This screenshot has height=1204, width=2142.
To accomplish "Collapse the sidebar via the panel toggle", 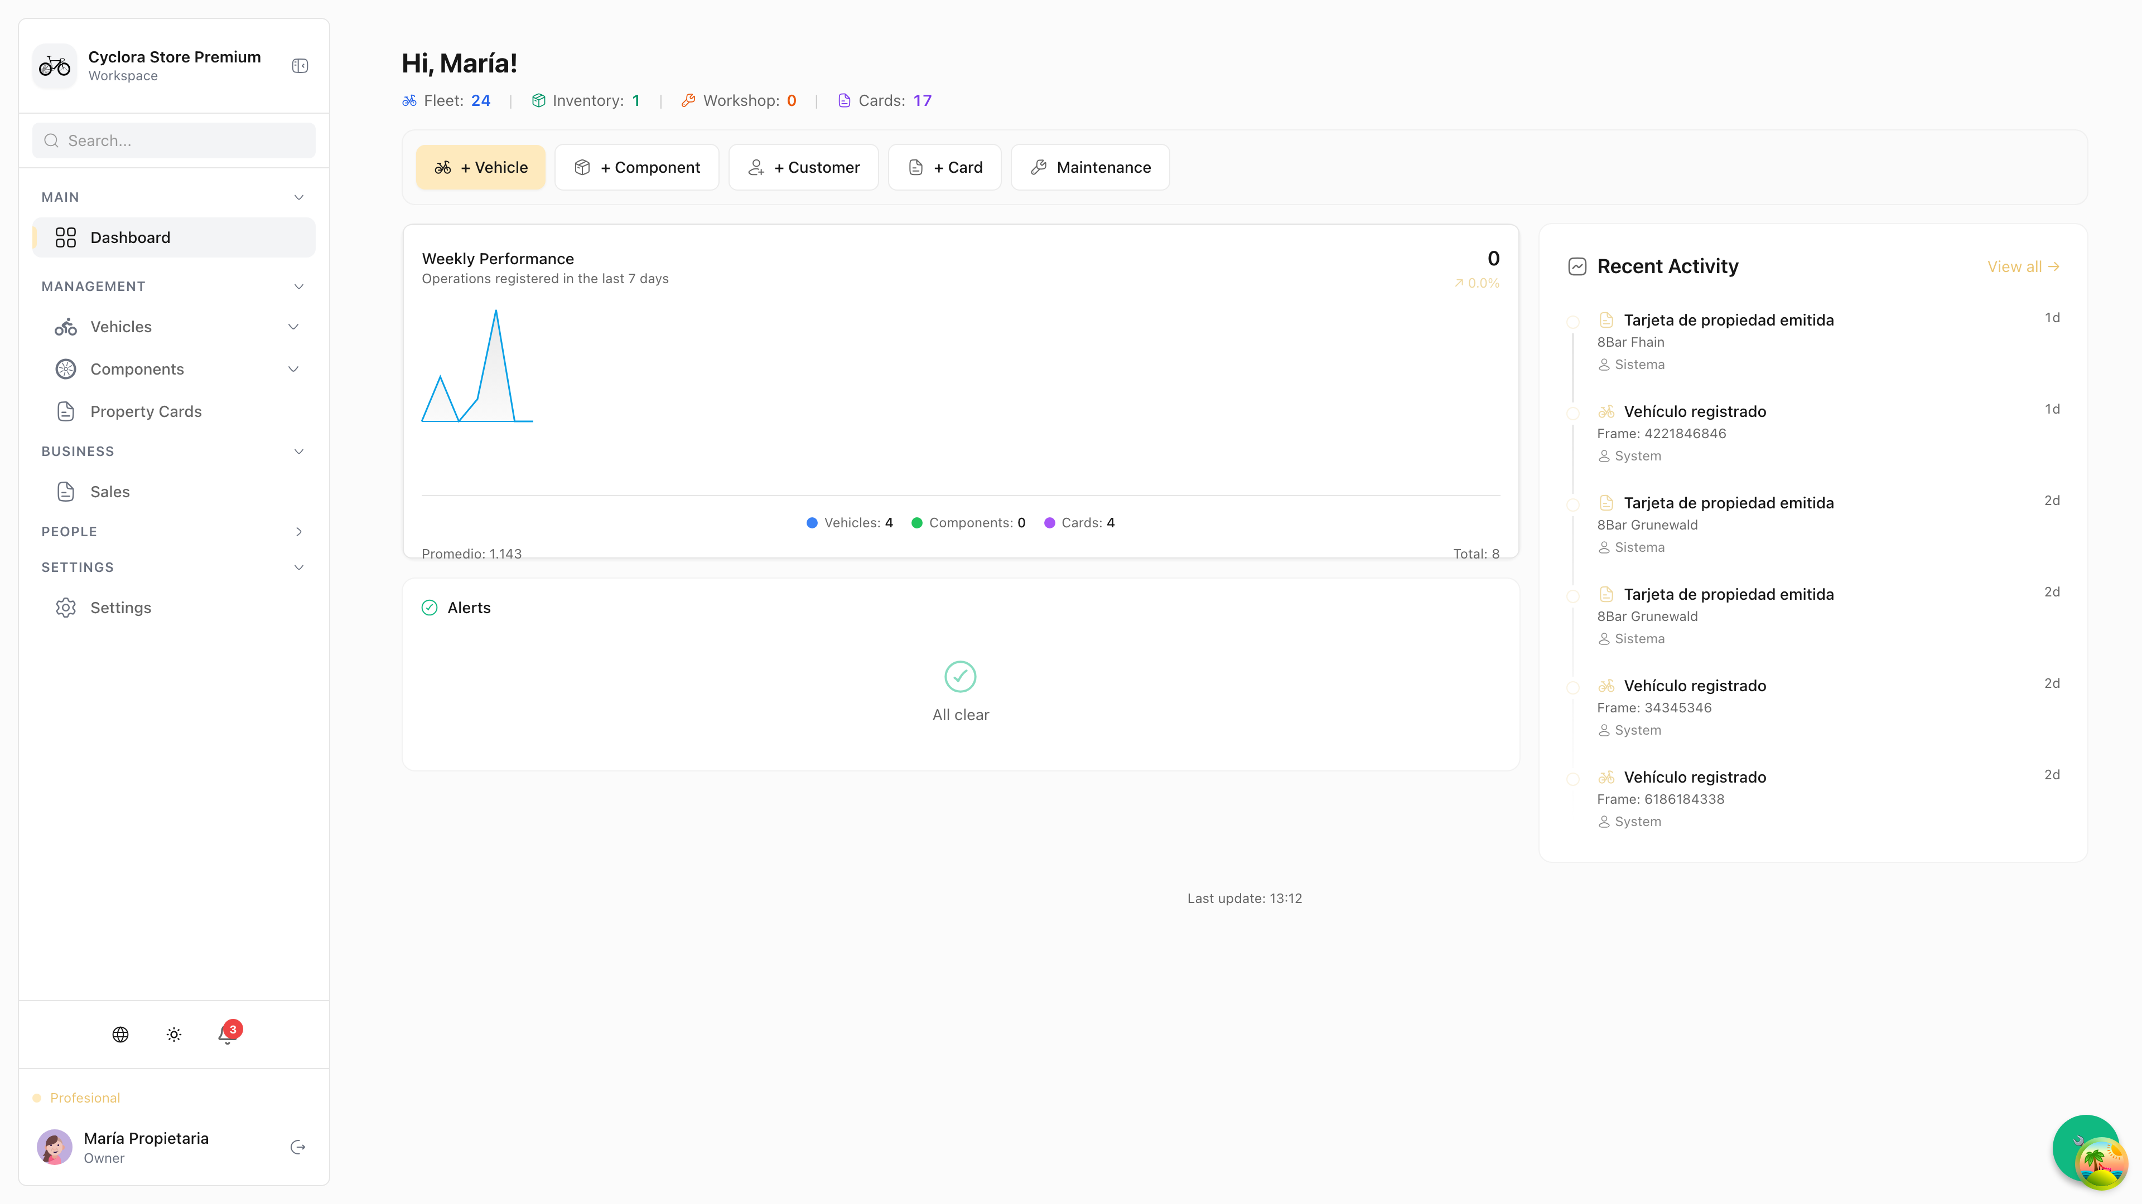I will (x=300, y=65).
